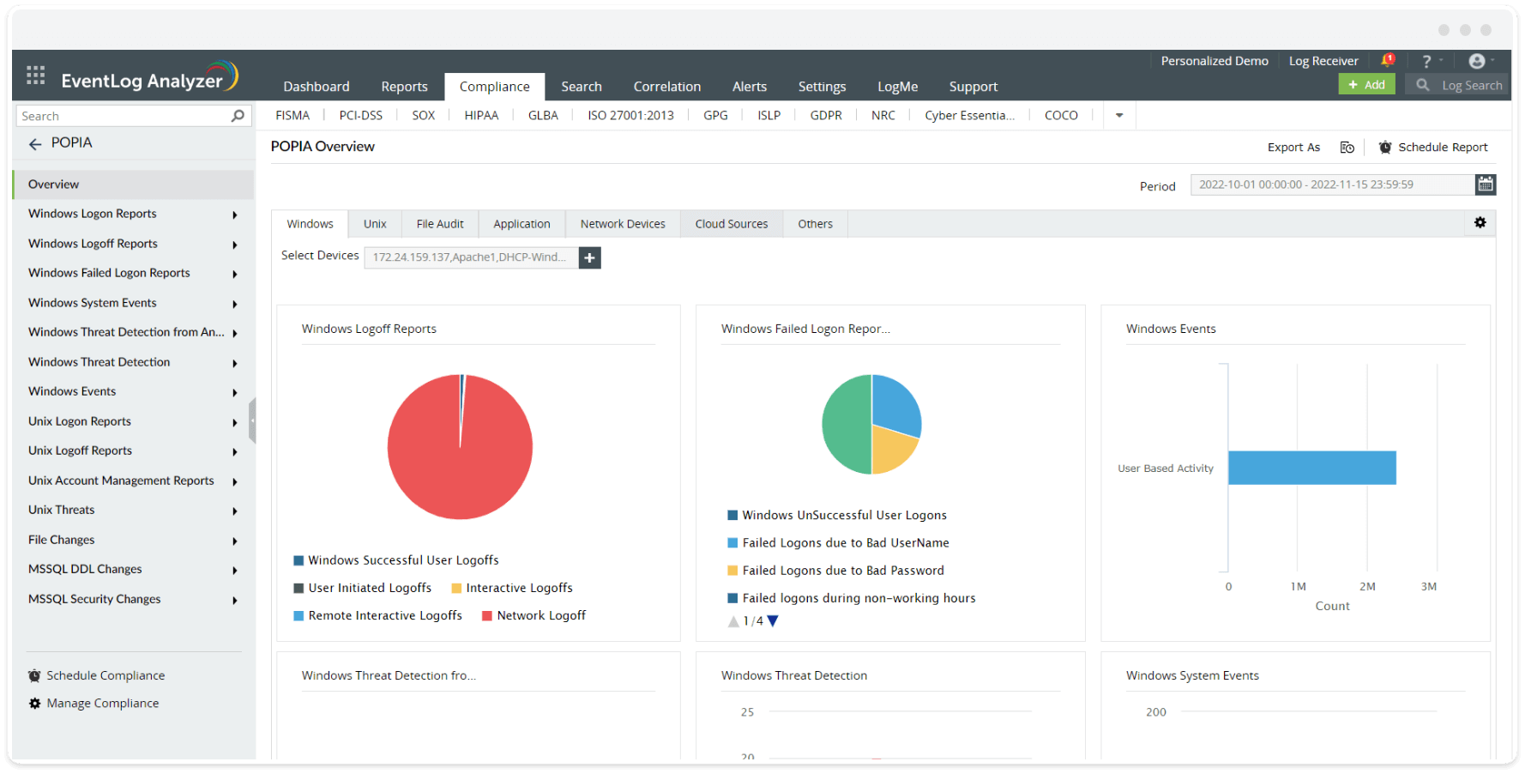Toggle Windows Successful User Logoffs legend series

[x=396, y=560]
